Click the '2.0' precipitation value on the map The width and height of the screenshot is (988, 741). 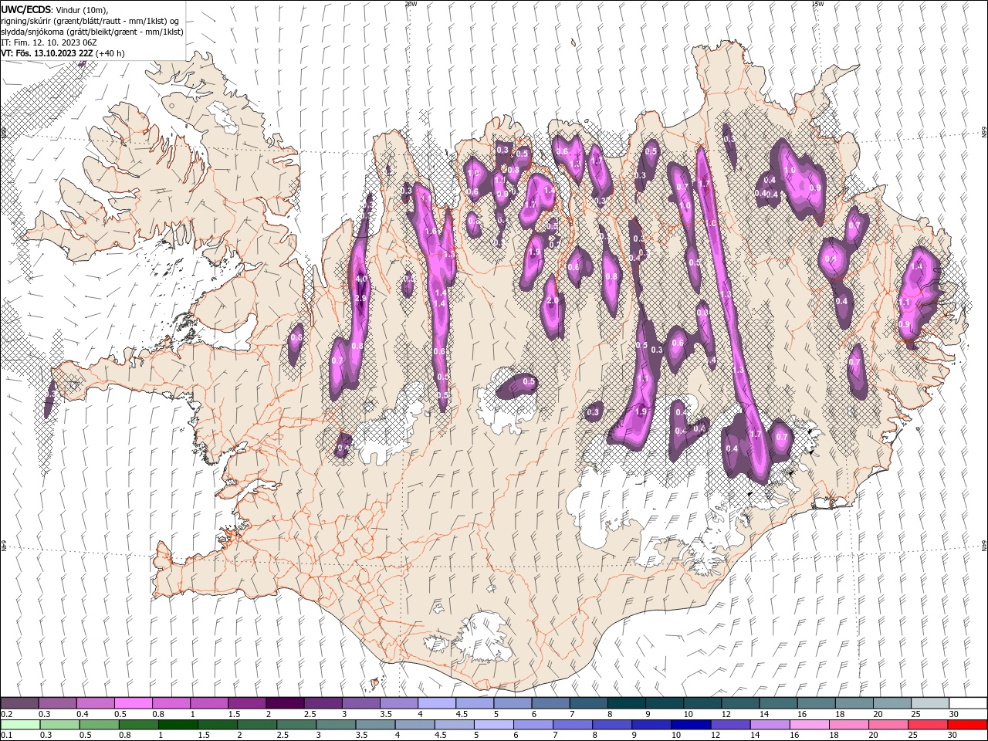[553, 301]
